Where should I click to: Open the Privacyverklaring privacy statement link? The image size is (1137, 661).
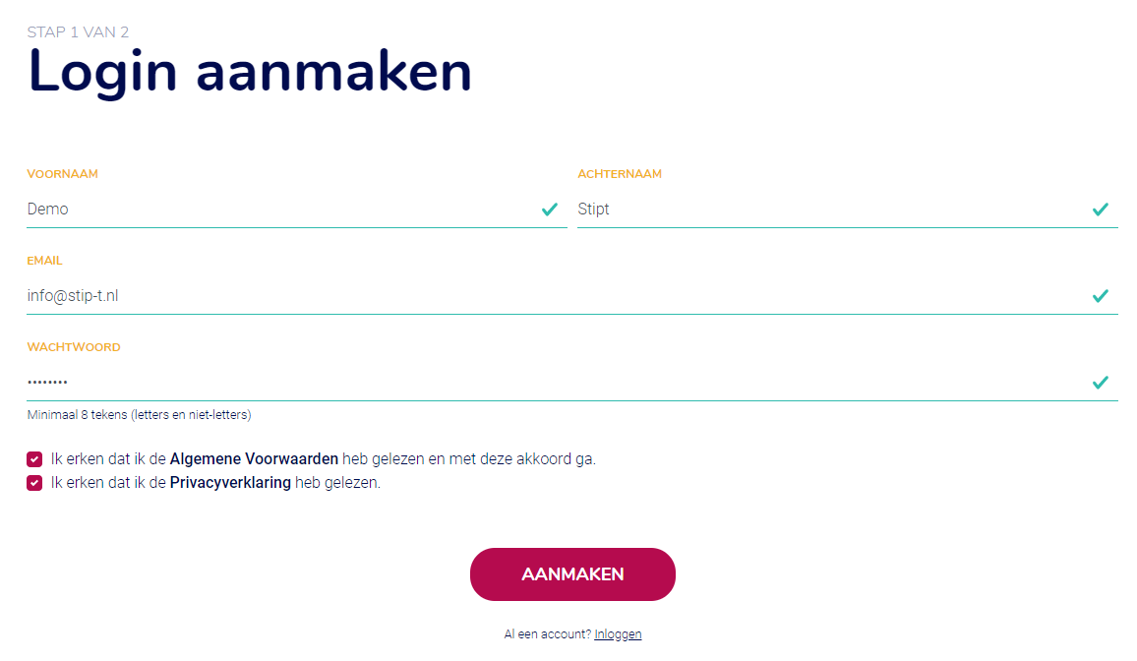(x=231, y=482)
